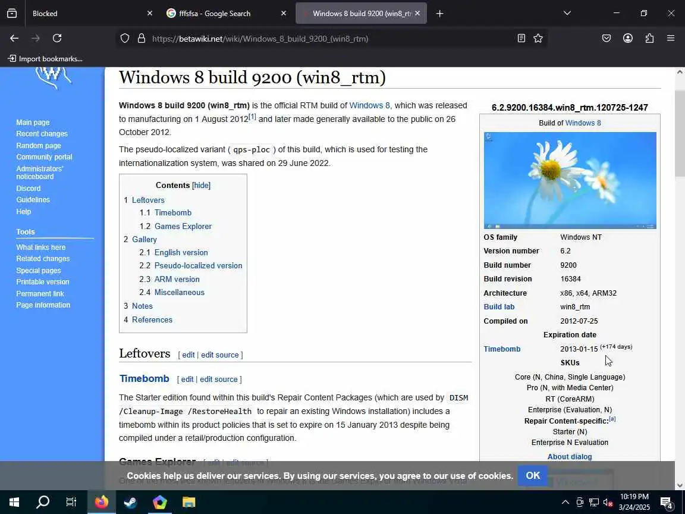This screenshot has width=685, height=514.
Task: Click the [a] note next to Repair Content-specific
Action: tap(612, 419)
